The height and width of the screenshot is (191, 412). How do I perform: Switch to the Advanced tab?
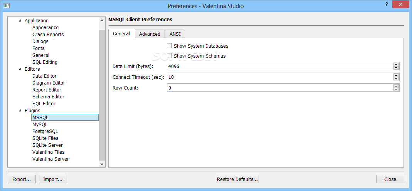pos(150,34)
